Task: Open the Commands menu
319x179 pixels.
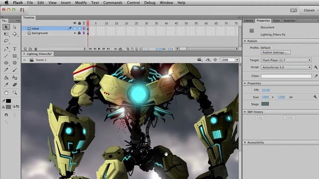Action: pyautogui.click(x=113, y=2)
